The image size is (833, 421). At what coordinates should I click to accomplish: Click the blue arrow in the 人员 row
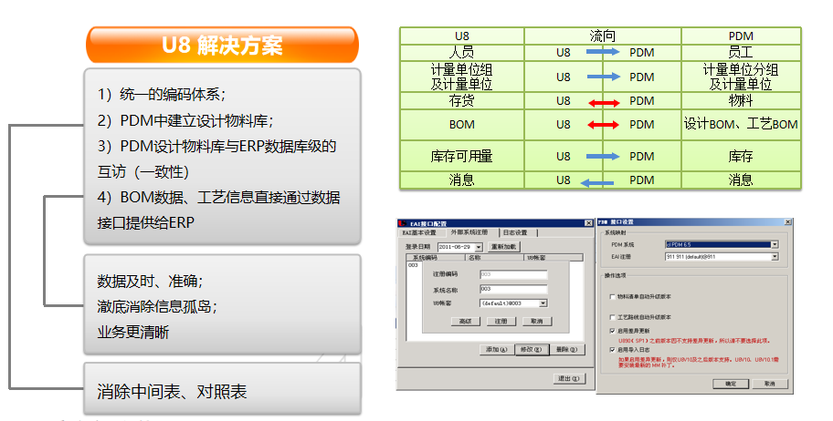[603, 52]
